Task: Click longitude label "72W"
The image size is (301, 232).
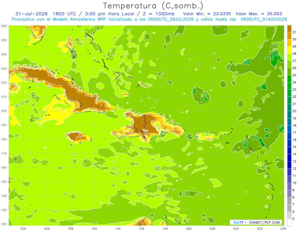Action: (141, 228)
